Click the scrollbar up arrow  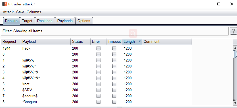coord(235,48)
